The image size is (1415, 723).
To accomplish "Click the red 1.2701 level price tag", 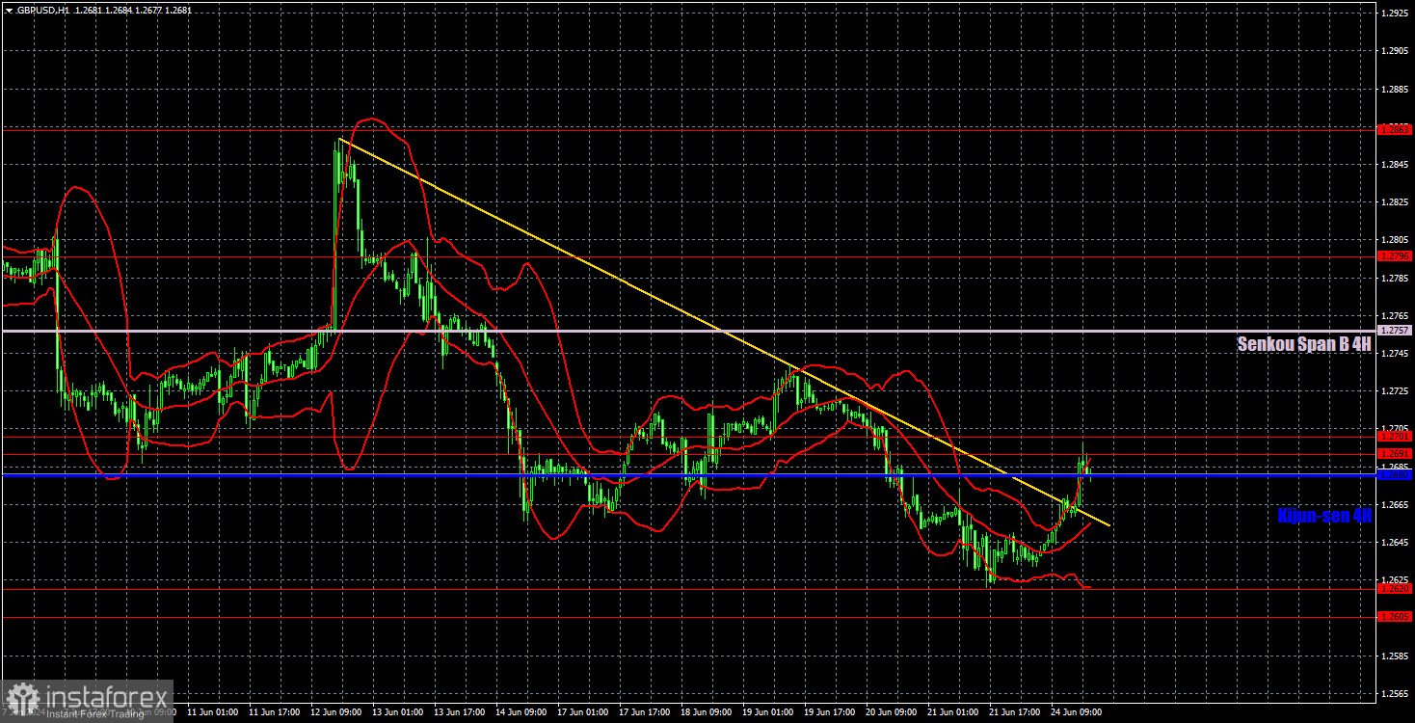I will pyautogui.click(x=1395, y=438).
